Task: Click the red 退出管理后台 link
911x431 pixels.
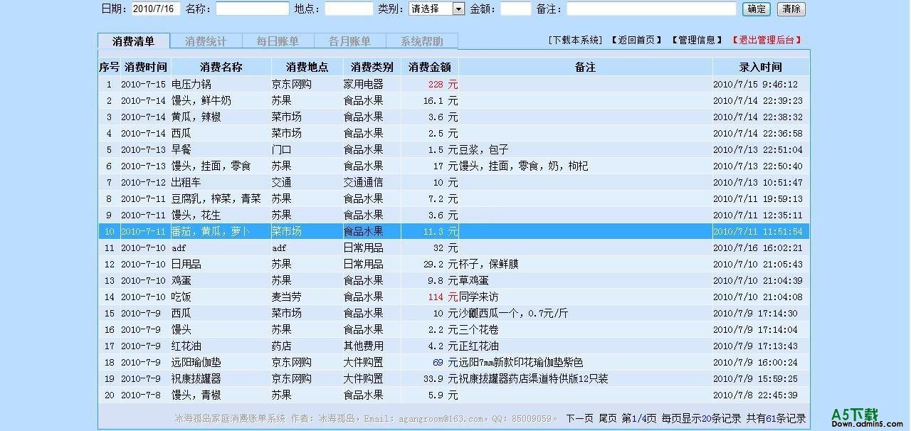Action: tap(767, 41)
